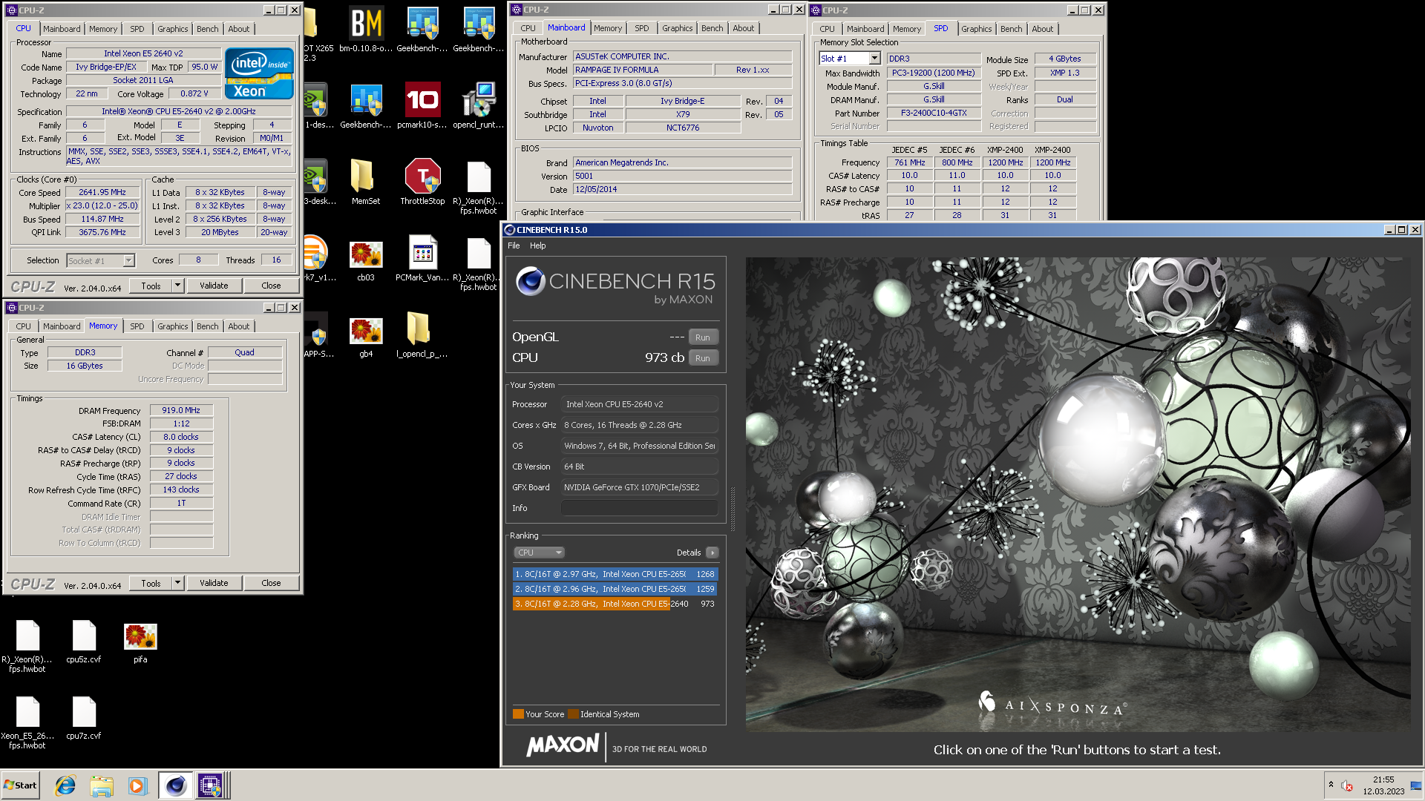Open Tools dropdown arrow in CPU-Z Memory window

177,583
